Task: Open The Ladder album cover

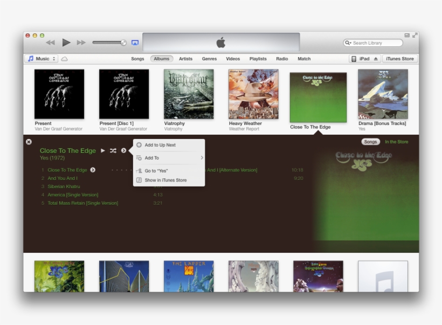Action: point(189,276)
